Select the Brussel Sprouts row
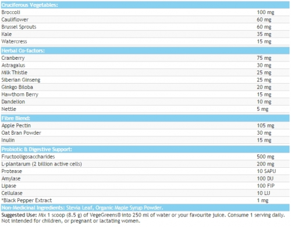This screenshot has width=291, height=227. point(145,27)
